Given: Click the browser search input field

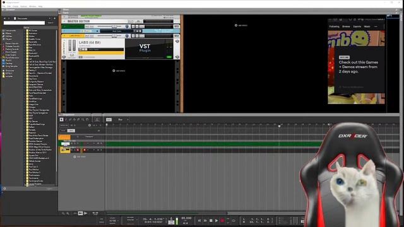Looking at the screenshot, I should (x=24, y=23).
